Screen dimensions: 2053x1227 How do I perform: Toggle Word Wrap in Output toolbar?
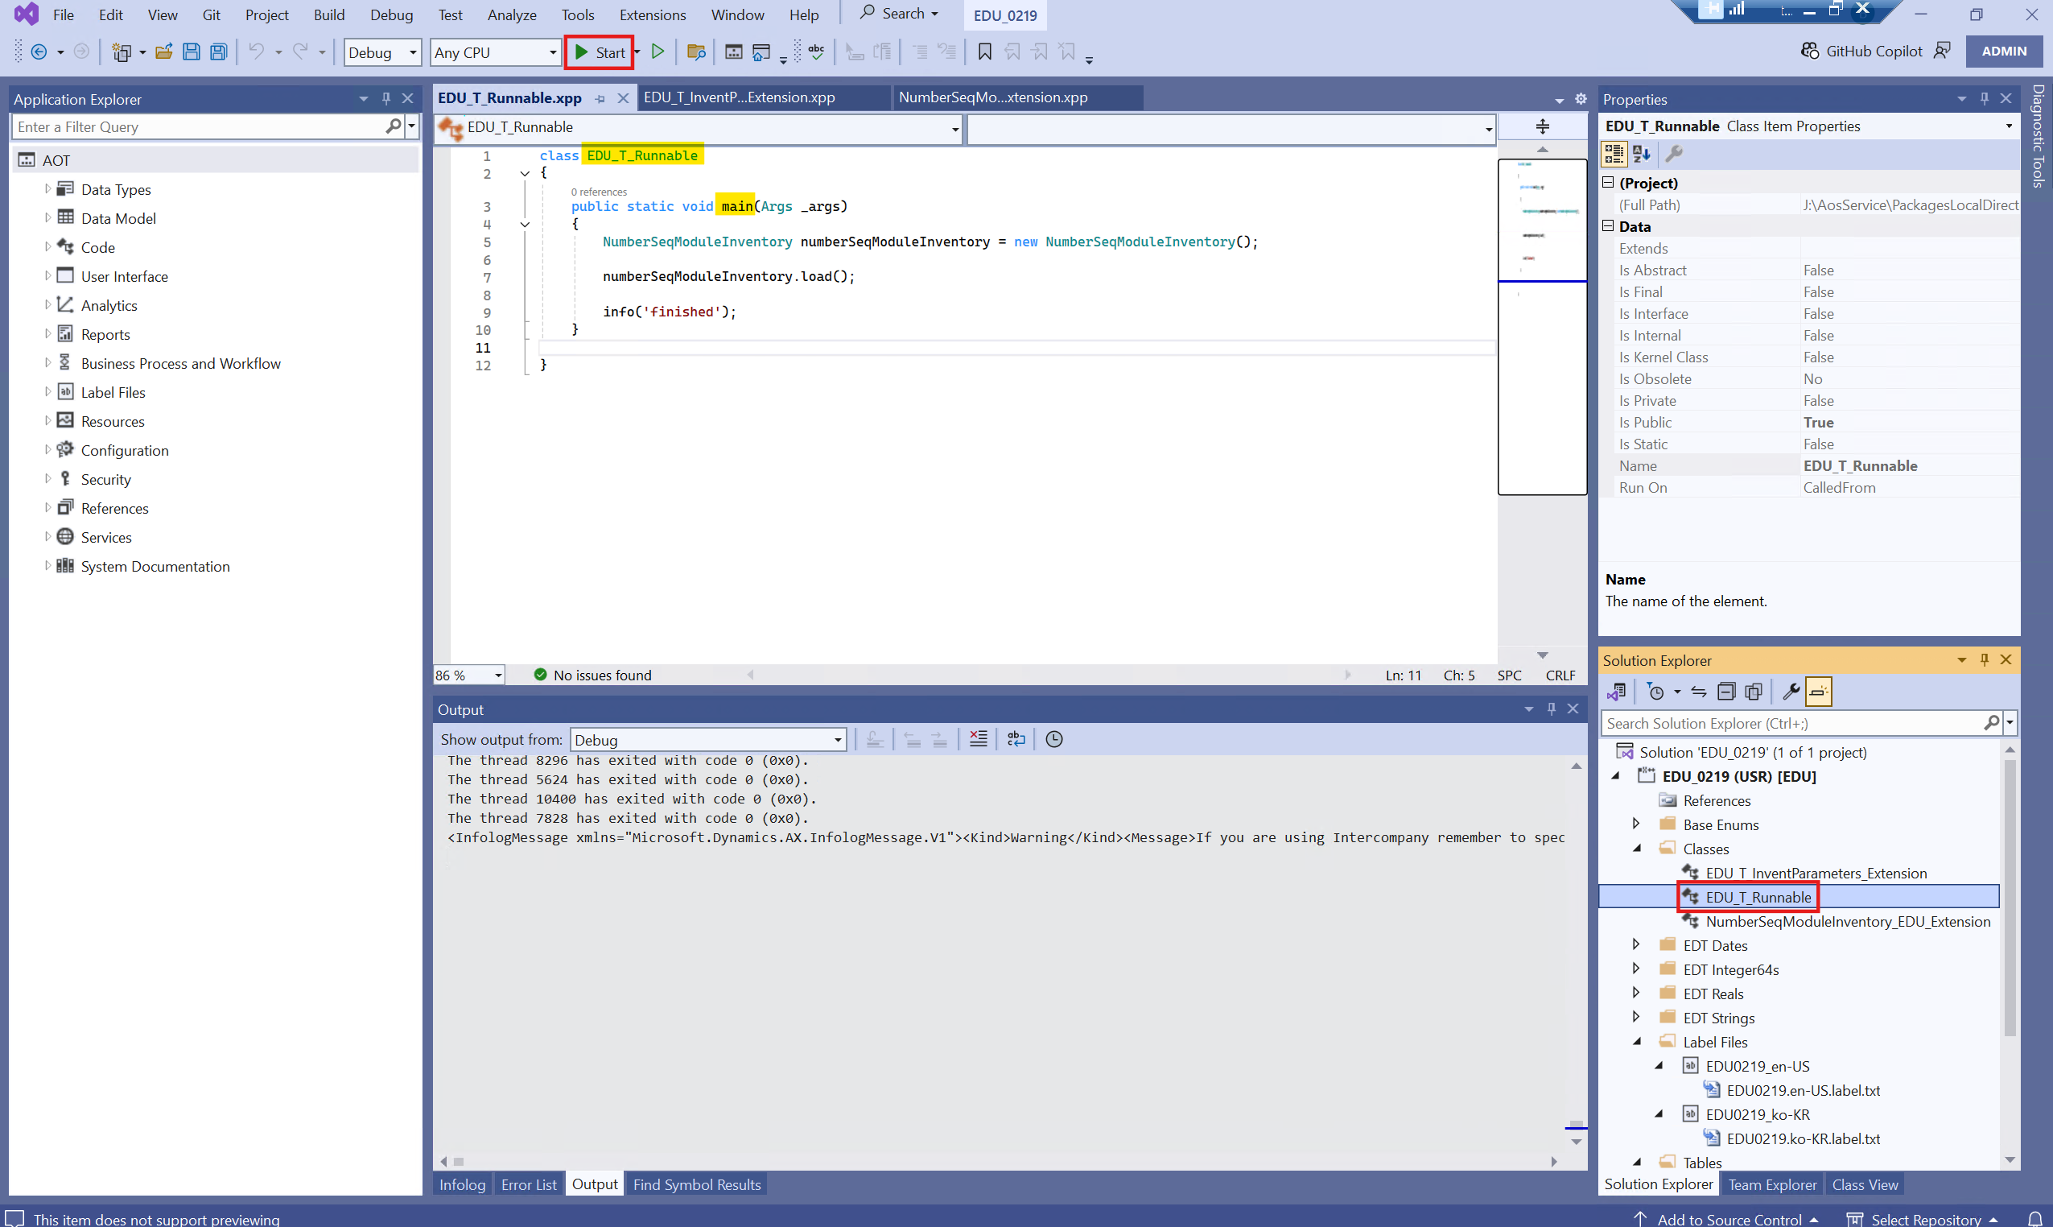1016,739
